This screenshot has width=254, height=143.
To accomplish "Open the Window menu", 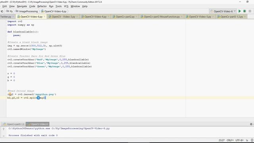I will 75,6.
